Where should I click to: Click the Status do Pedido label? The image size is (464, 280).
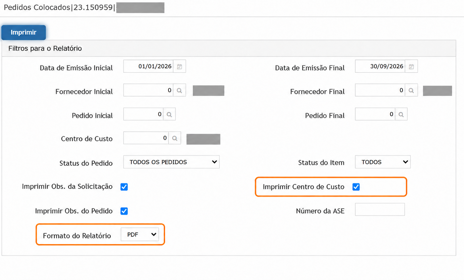coord(86,163)
